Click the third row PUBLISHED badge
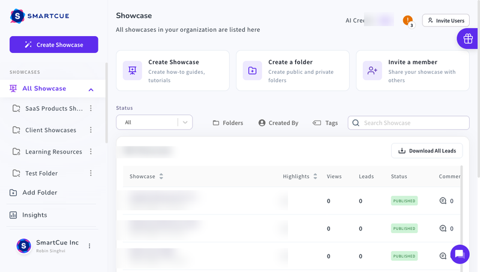The image size is (480, 272). [404, 256]
